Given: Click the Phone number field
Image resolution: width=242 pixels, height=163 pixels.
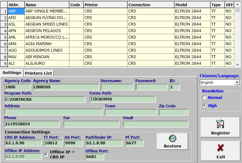Looking at the screenshot, I should coord(32,124).
